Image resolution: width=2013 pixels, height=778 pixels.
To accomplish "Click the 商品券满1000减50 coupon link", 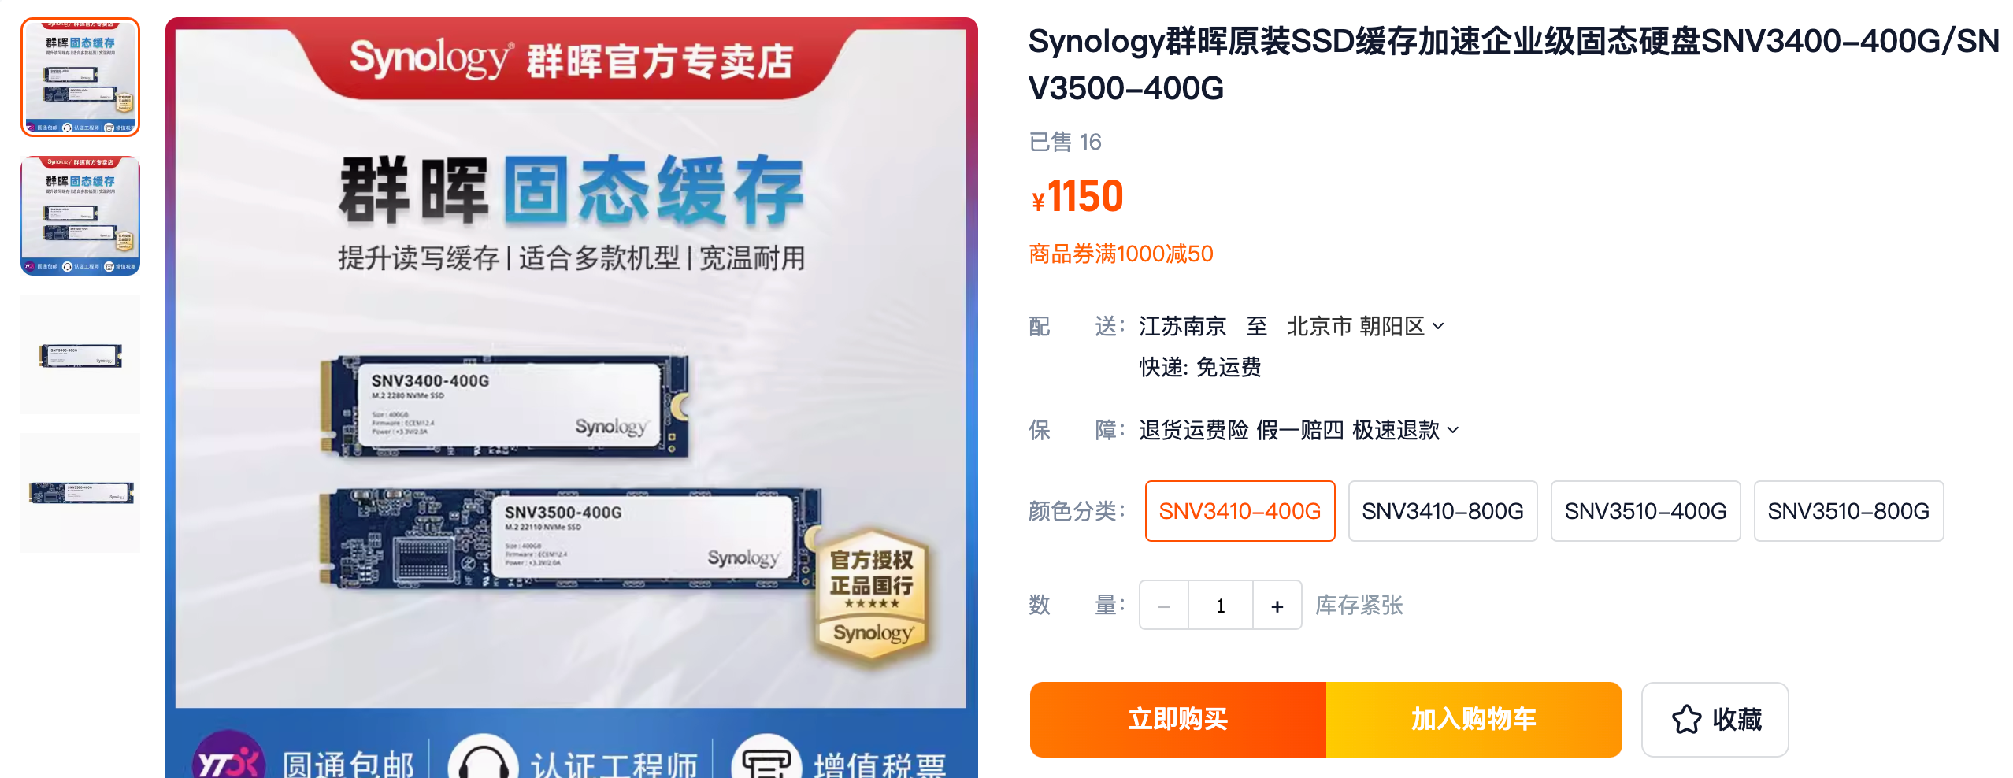I will (1121, 254).
